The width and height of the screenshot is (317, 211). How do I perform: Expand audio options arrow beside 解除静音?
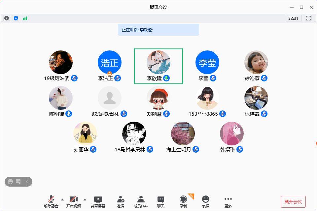(x=62, y=199)
